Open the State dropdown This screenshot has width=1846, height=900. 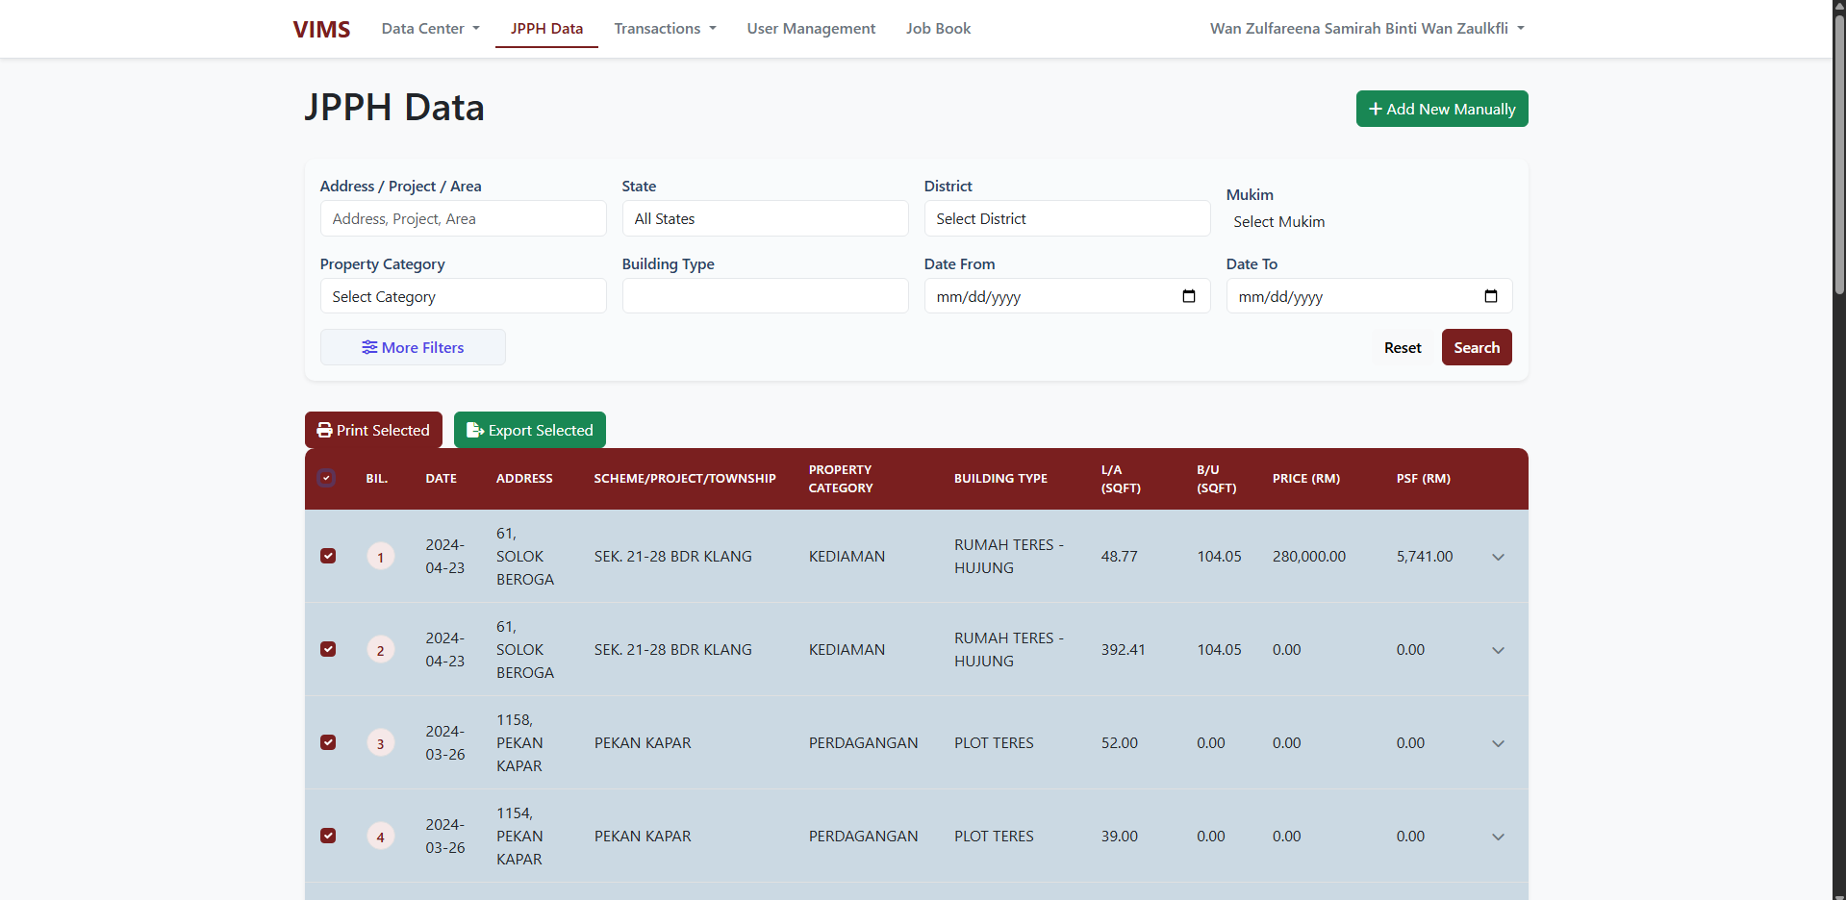pos(765,218)
